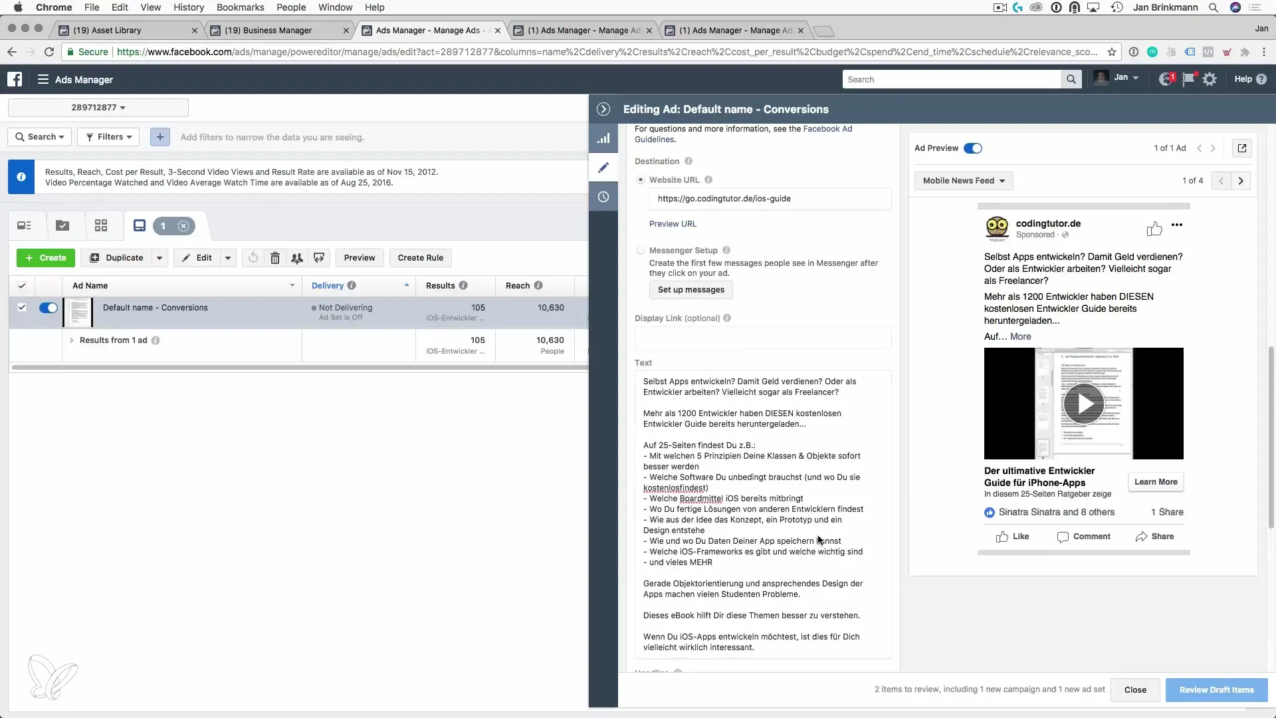Click the info icon next to Destination
The image size is (1276, 718).
click(x=689, y=162)
